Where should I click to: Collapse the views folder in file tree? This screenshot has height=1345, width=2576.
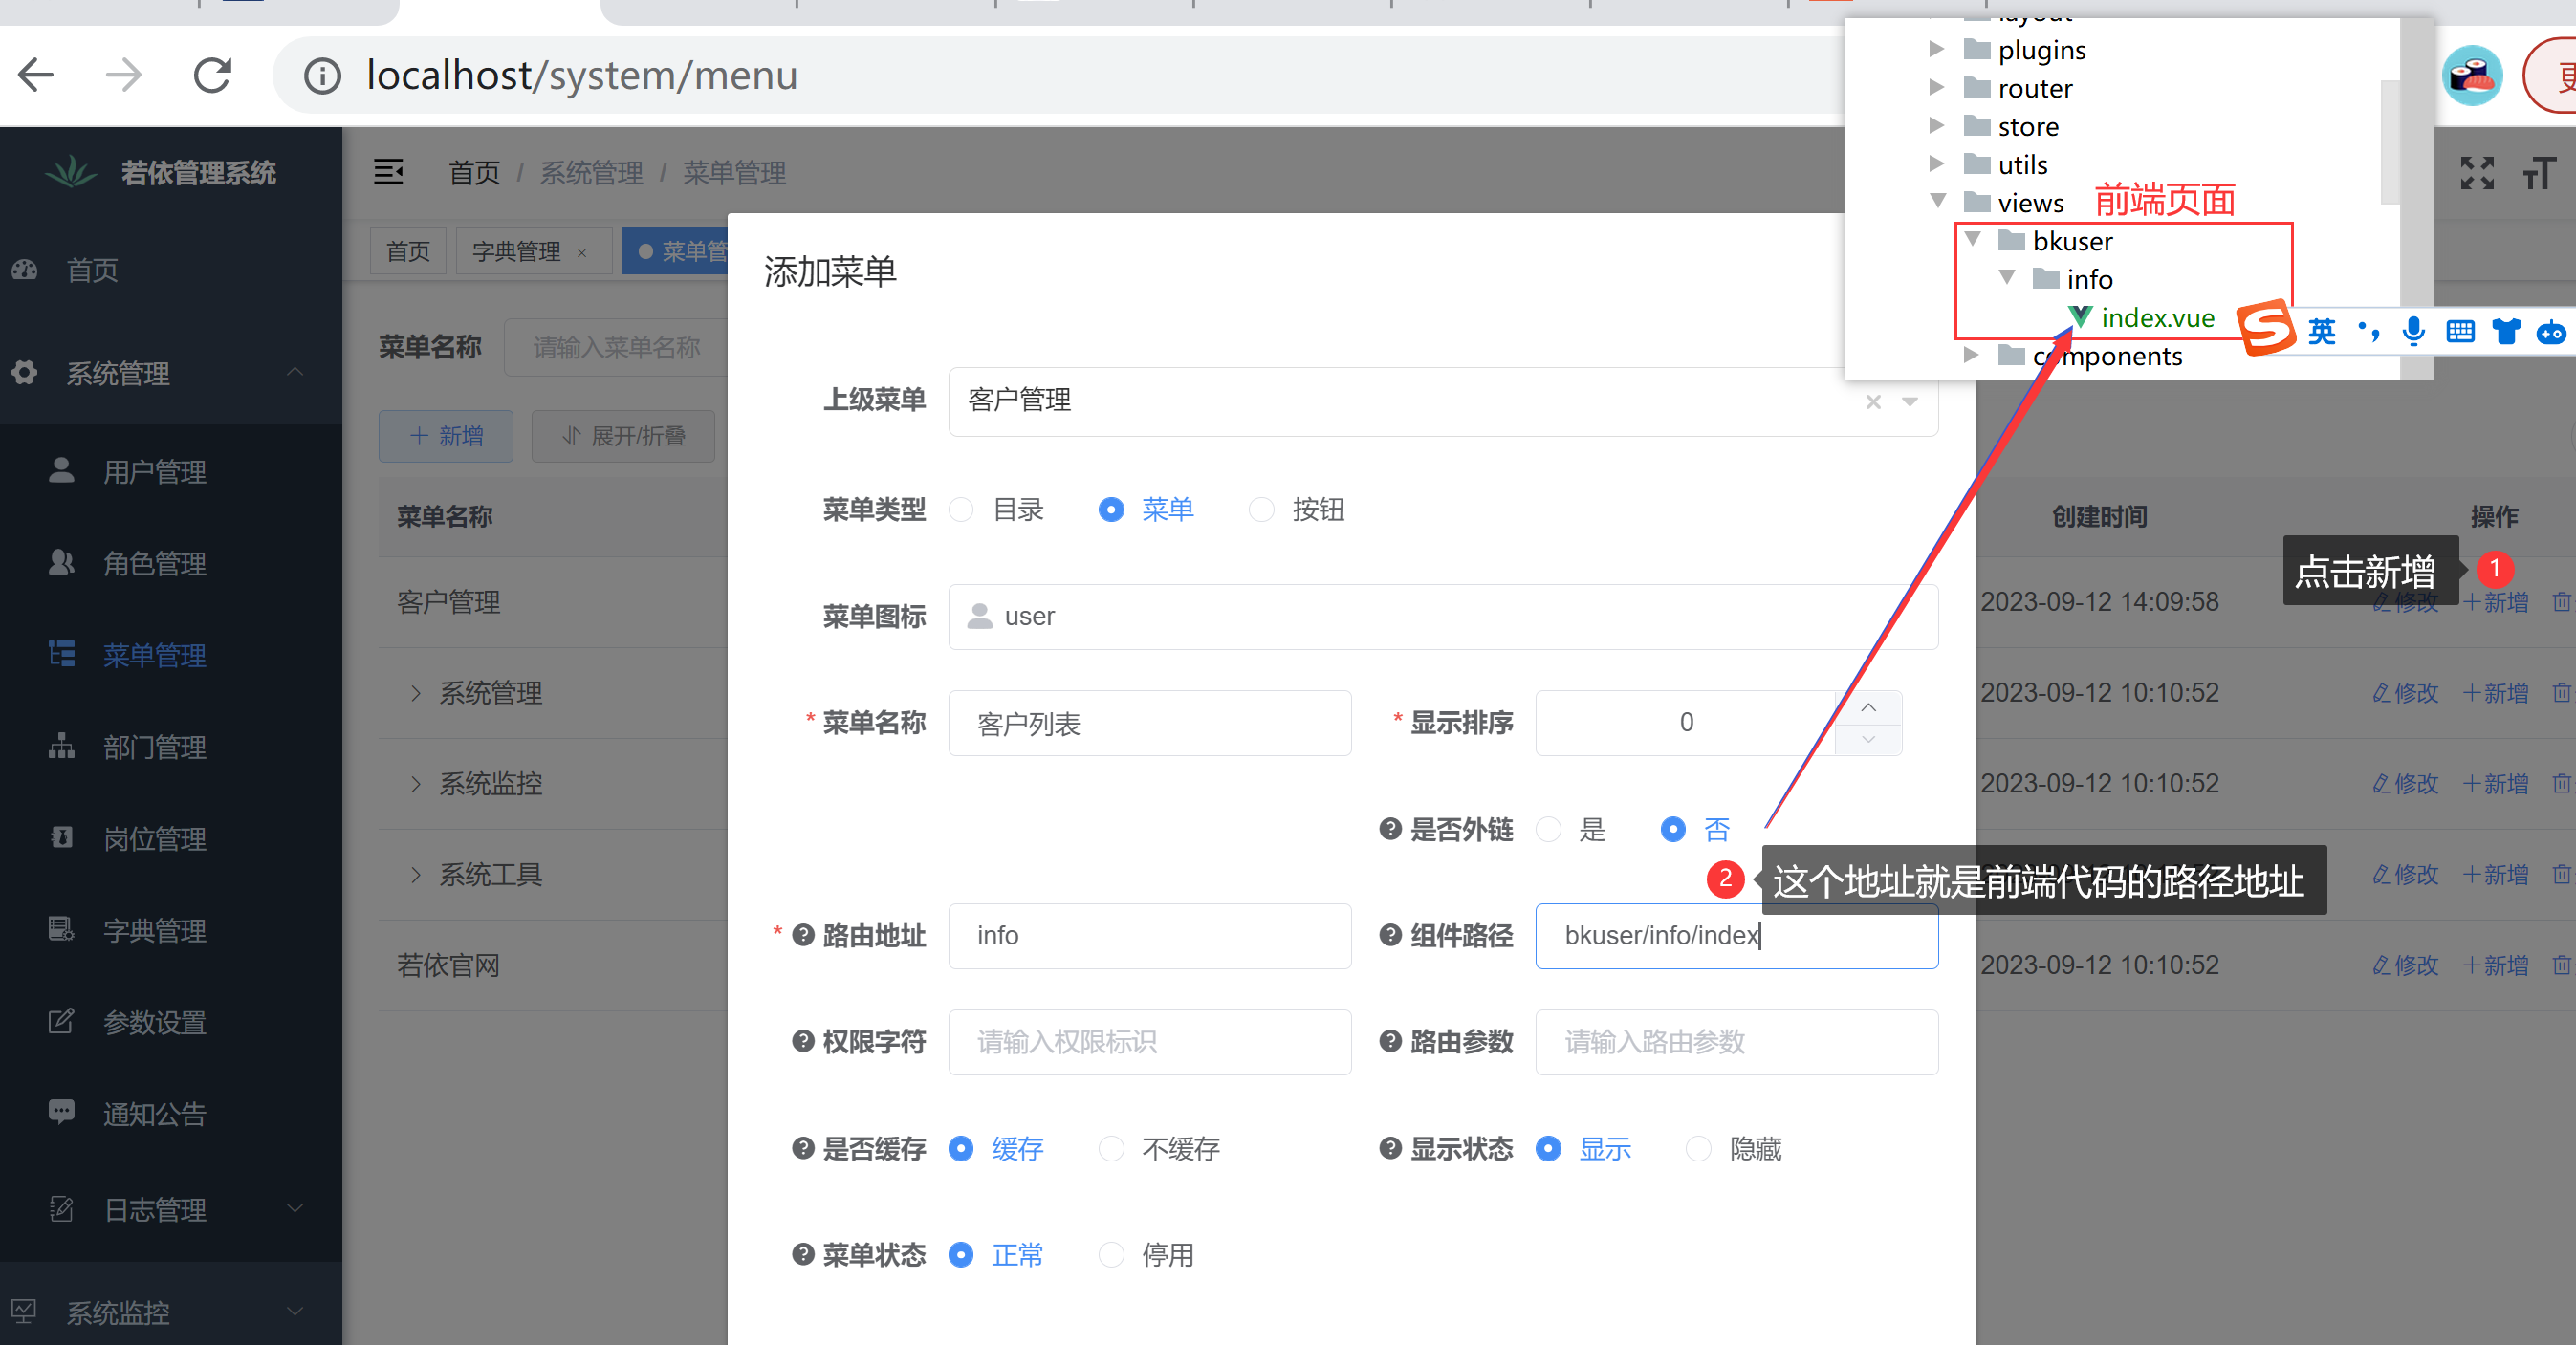pos(1937,201)
